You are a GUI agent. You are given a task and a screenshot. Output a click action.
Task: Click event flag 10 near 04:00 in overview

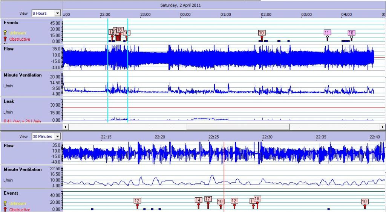point(351,33)
